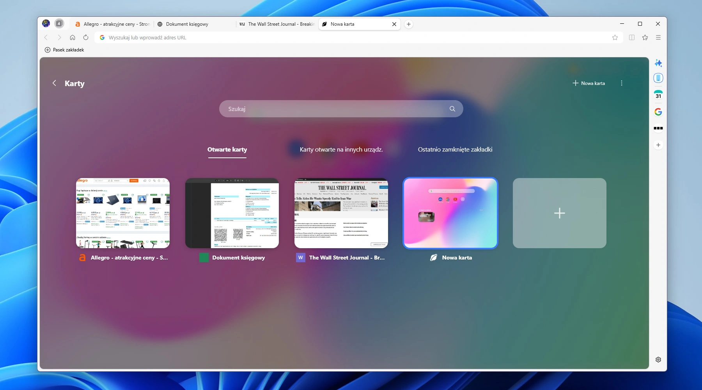Click the Szukaj tab search field
The height and width of the screenshot is (390, 702).
335,109
